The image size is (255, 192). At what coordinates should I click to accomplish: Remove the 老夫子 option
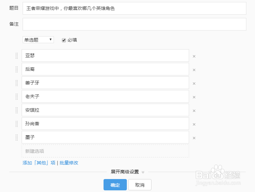[194, 97]
